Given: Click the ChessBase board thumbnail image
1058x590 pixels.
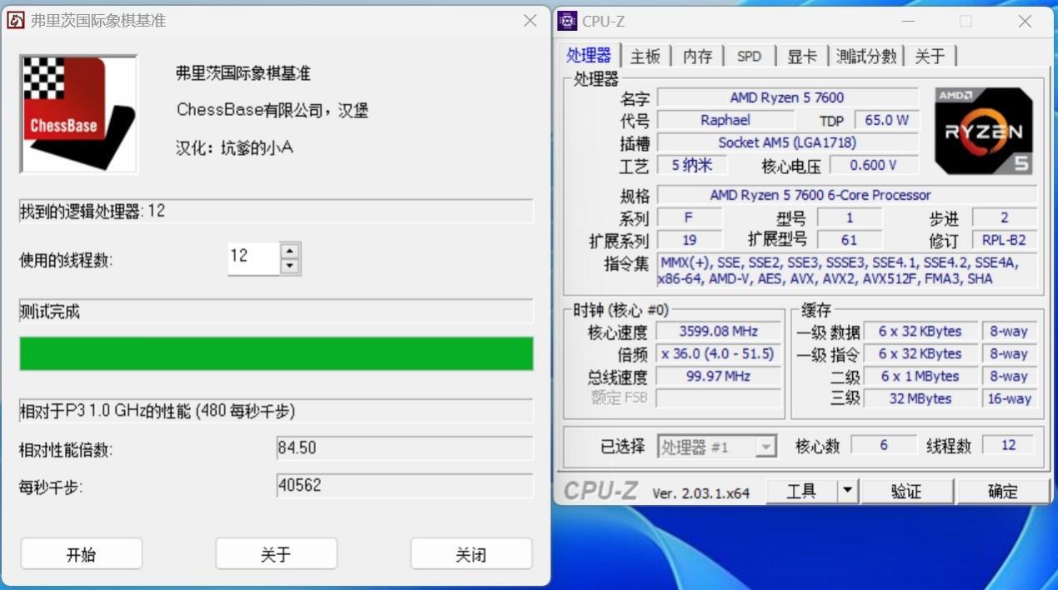Looking at the screenshot, I should pos(78,113).
